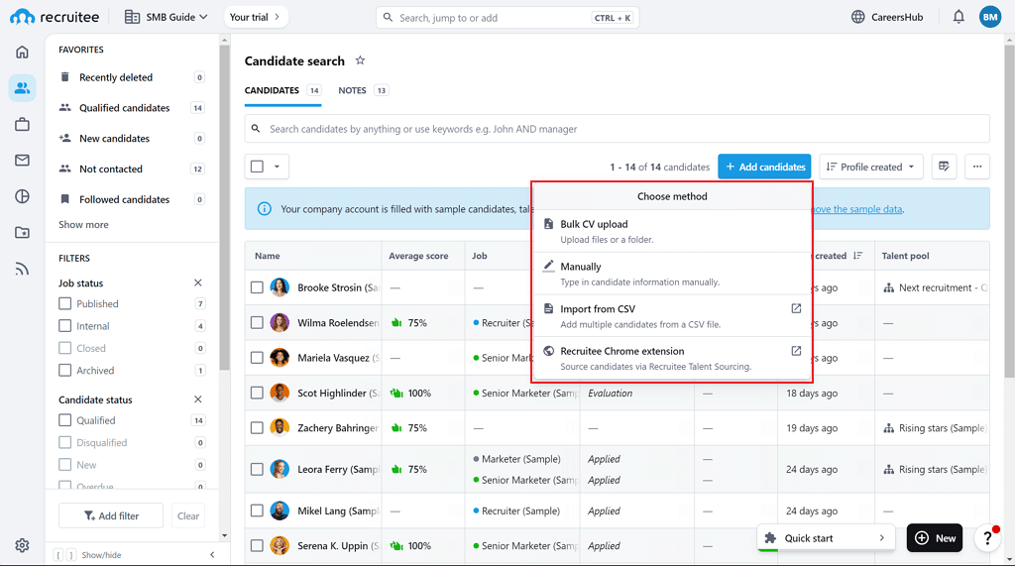This screenshot has height=566, width=1015.
Task: Open the Jobs briefcase icon in sidebar
Action: (x=22, y=124)
